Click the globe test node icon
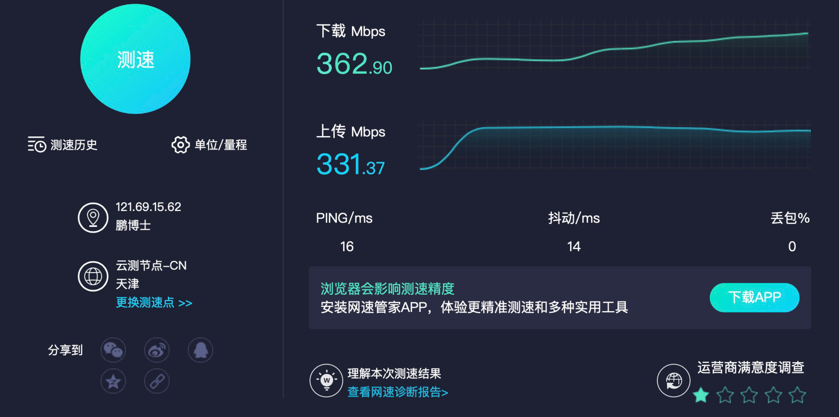Viewport: 839px width, 417px height. (x=93, y=276)
